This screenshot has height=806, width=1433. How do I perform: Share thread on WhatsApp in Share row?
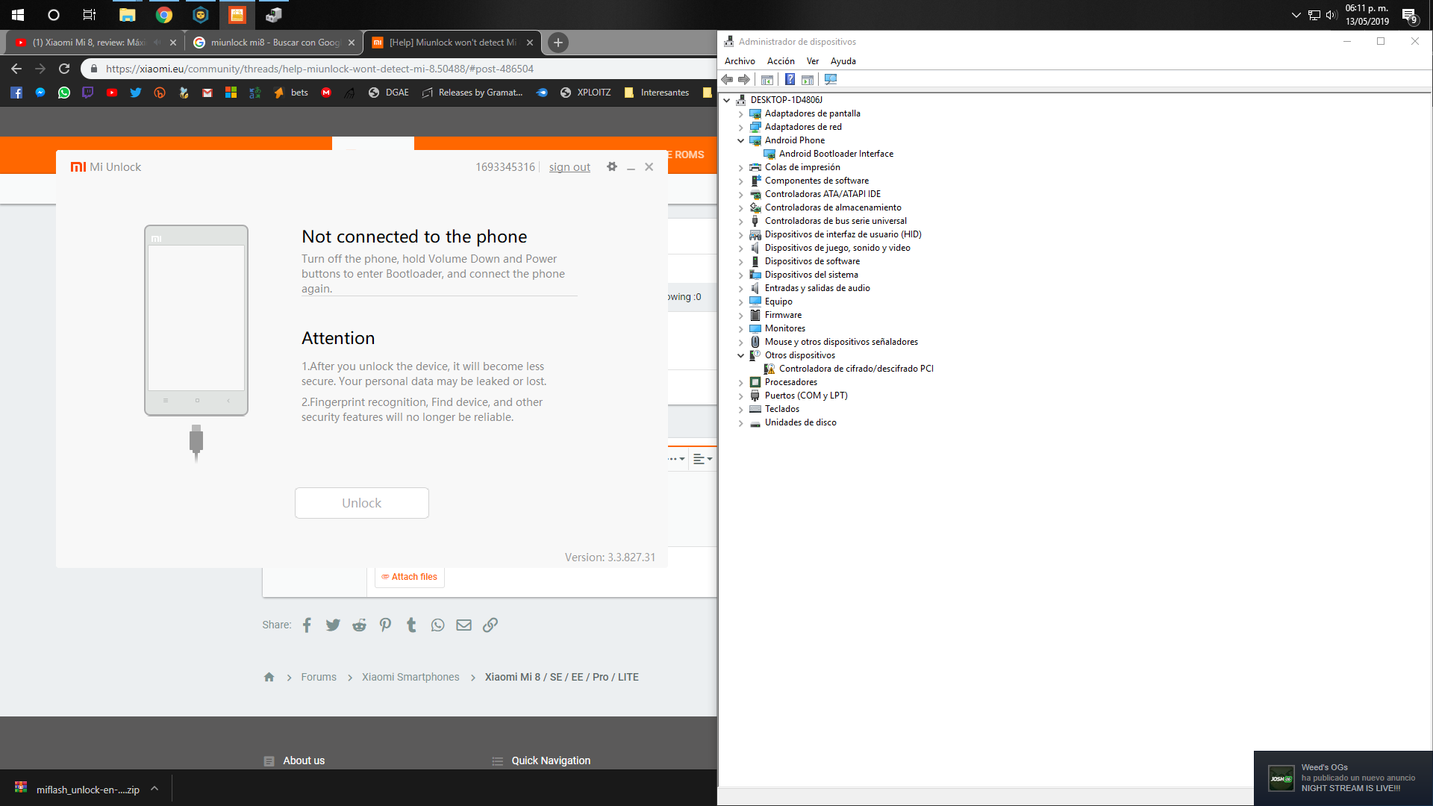[437, 625]
